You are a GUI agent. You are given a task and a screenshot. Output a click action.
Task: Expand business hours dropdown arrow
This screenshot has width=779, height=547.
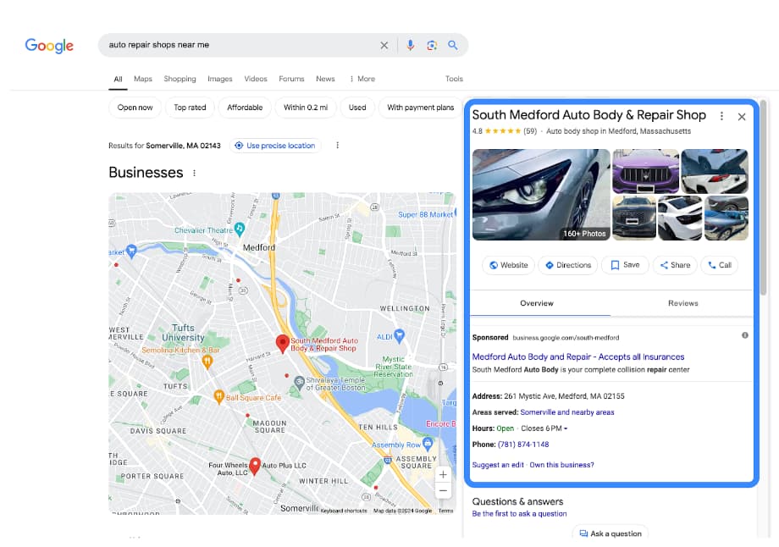coord(566,428)
